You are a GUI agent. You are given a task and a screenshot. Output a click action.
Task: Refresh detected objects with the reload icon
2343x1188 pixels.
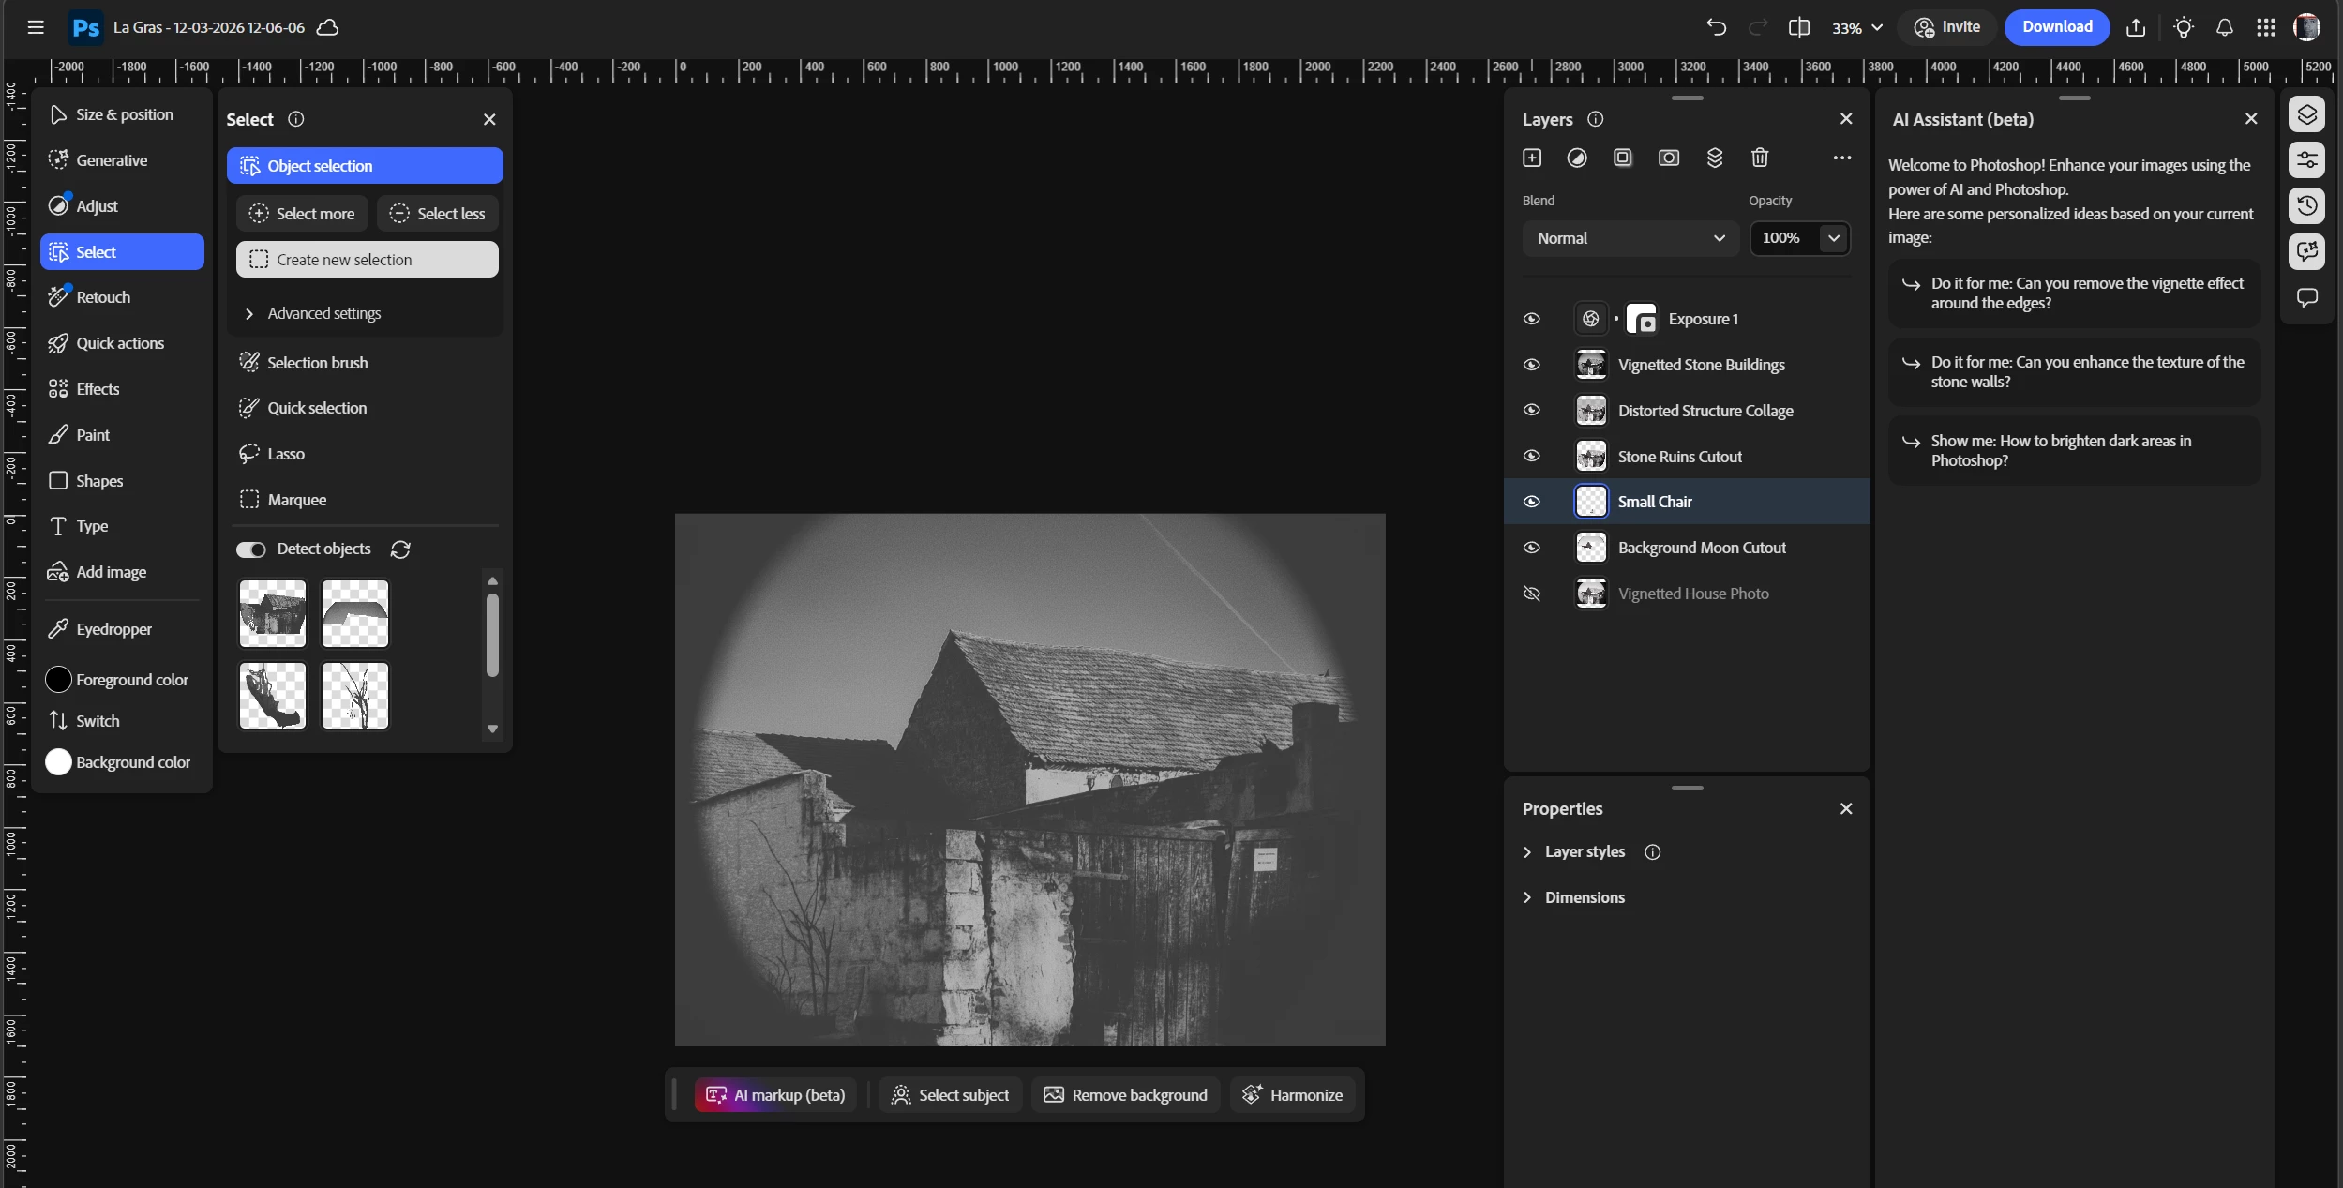400,549
